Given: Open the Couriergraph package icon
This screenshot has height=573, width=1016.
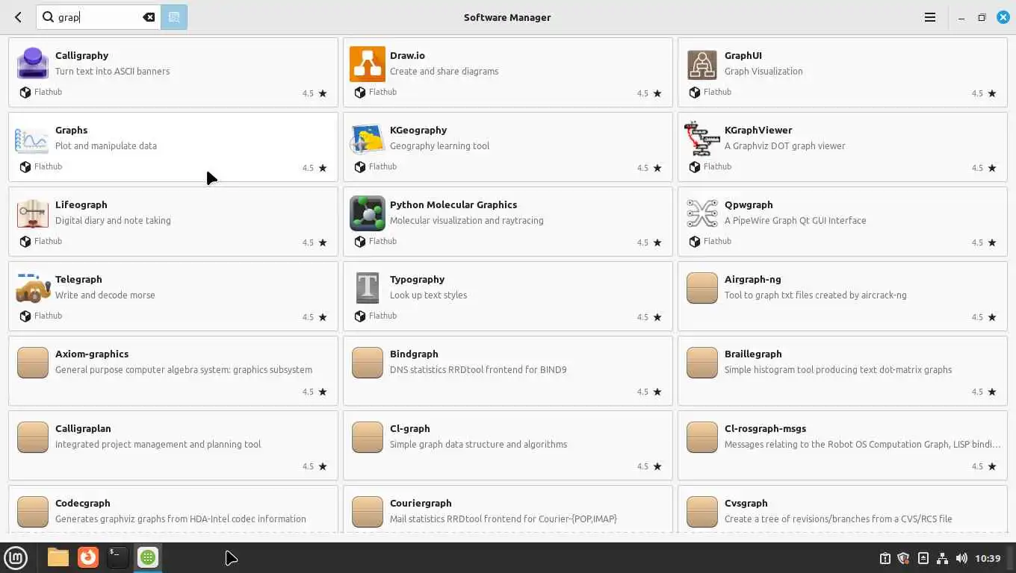Looking at the screenshot, I should [367, 512].
